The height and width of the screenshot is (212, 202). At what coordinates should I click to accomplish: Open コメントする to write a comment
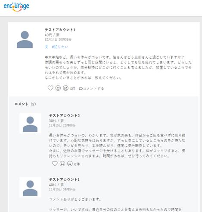point(91,89)
